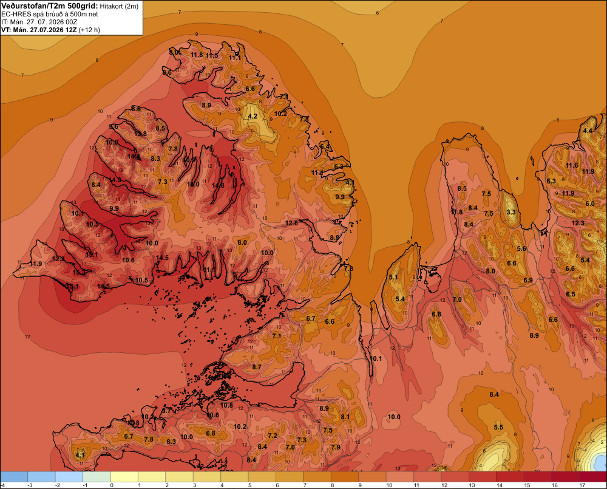The height and width of the screenshot is (489, 607).
Task: Click the 4.4 temperature value on the map
Action: pos(587,131)
